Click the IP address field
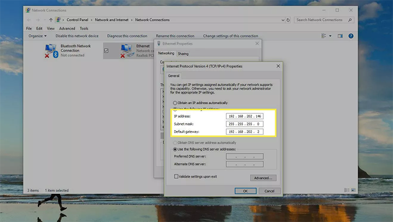Viewport: 393px width, 222px height. [x=245, y=116]
